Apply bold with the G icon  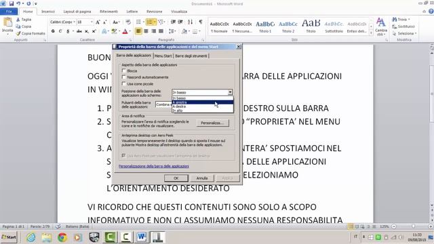click(53, 31)
